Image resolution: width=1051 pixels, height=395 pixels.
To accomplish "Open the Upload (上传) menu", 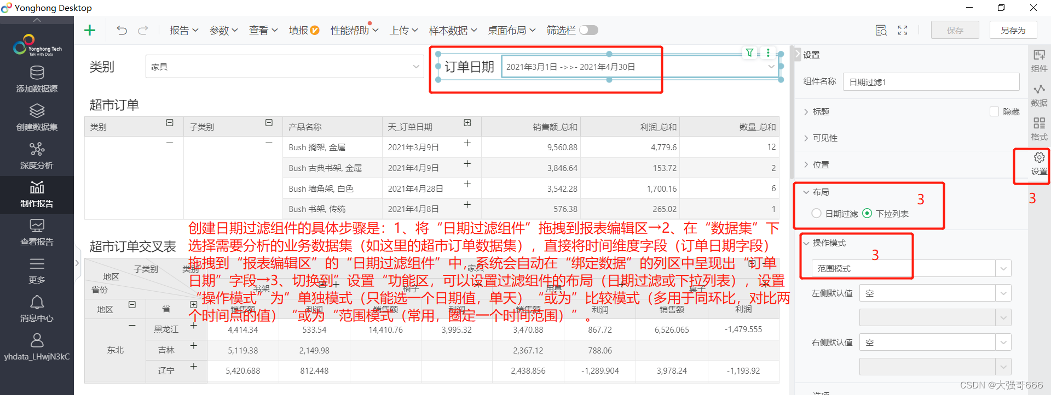I will pos(404,31).
